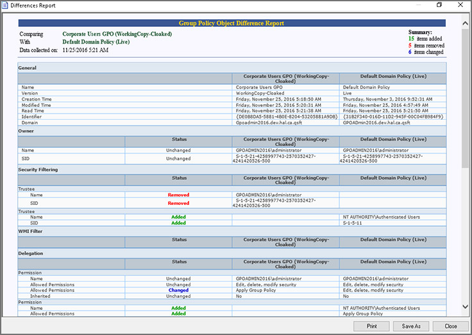Click 'GPOADMIN2016\administrator' in Security Filtering Trustee row

(x=269, y=195)
